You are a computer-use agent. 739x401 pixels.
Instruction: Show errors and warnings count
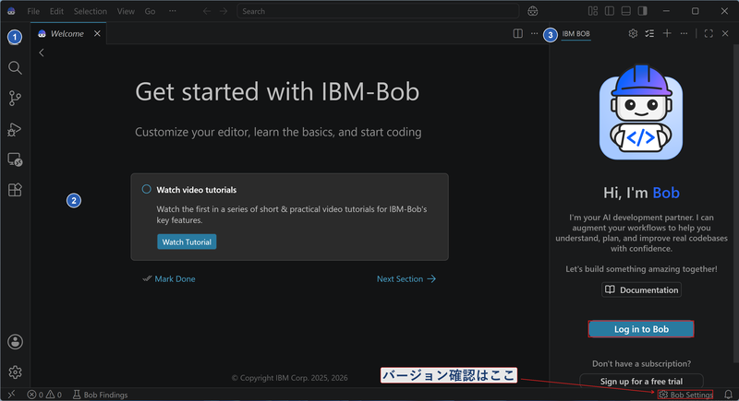click(44, 395)
